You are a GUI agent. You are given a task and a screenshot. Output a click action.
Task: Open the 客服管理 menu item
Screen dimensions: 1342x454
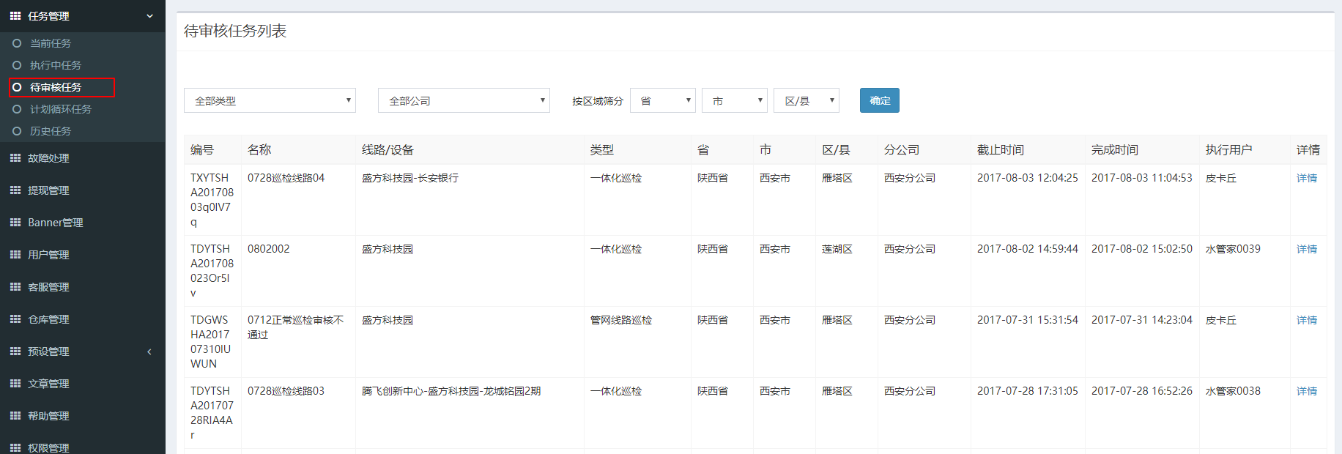48,286
